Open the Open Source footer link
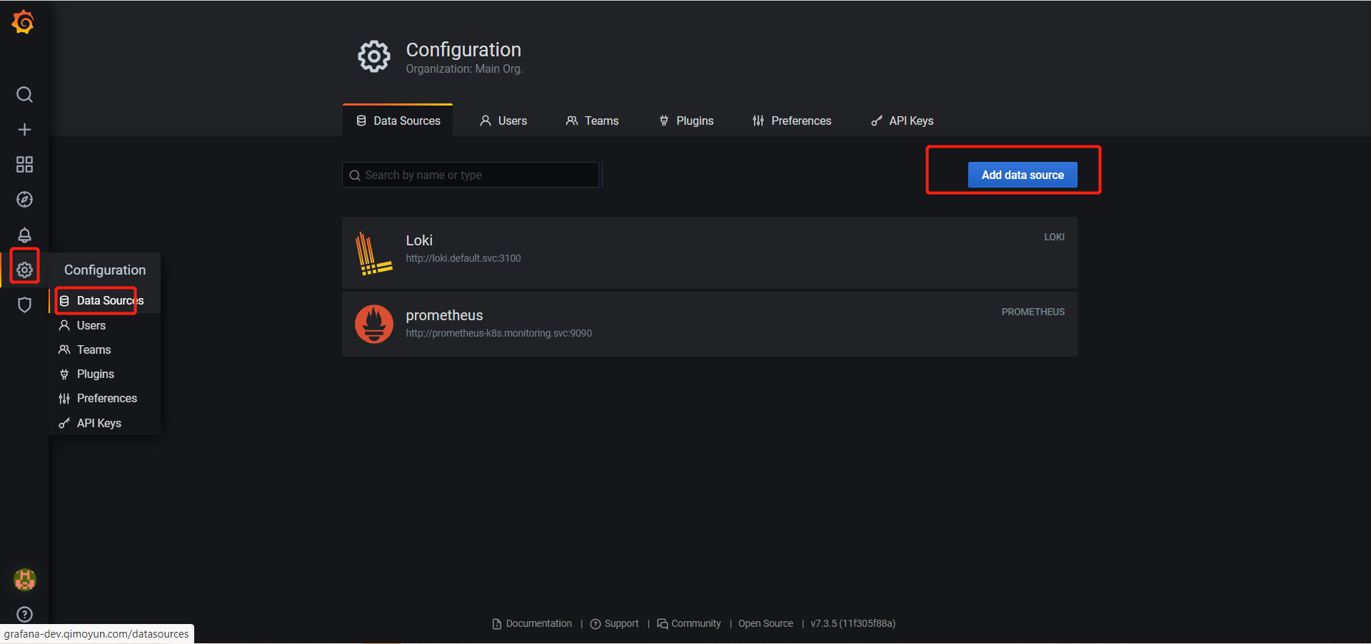The image size is (1371, 644). point(765,623)
